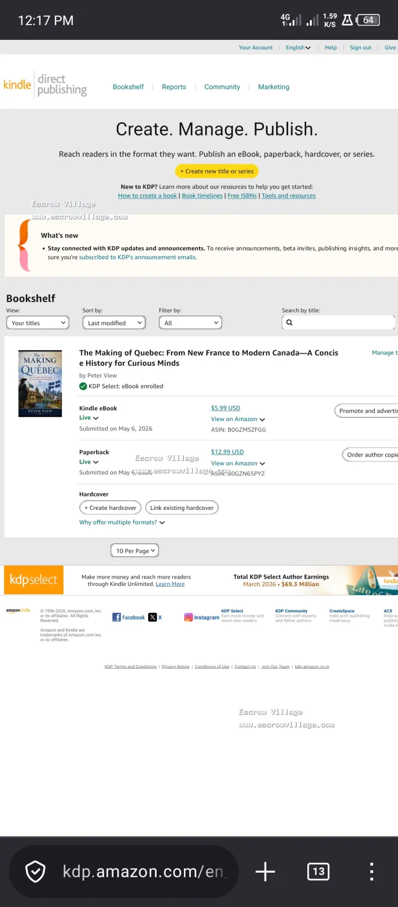Image resolution: width=398 pixels, height=907 pixels.
Task: Open kdpselect 'Learn More' link
Action: click(170, 584)
